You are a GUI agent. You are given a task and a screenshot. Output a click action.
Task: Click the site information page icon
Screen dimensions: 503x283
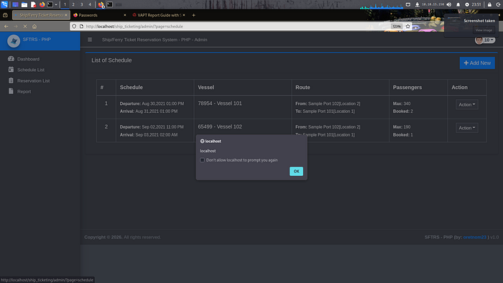81,27
